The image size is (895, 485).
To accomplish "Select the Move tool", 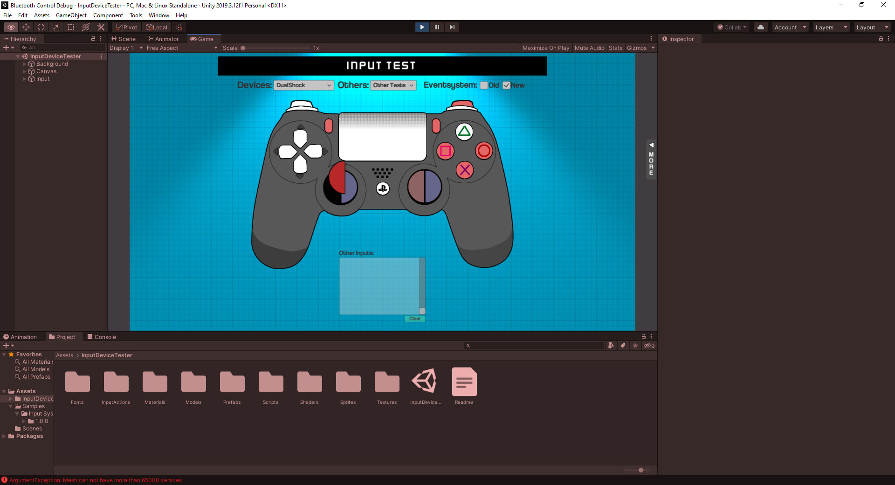I will point(26,27).
